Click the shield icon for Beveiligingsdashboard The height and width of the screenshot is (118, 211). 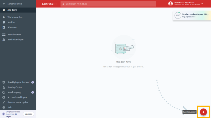point(4,82)
